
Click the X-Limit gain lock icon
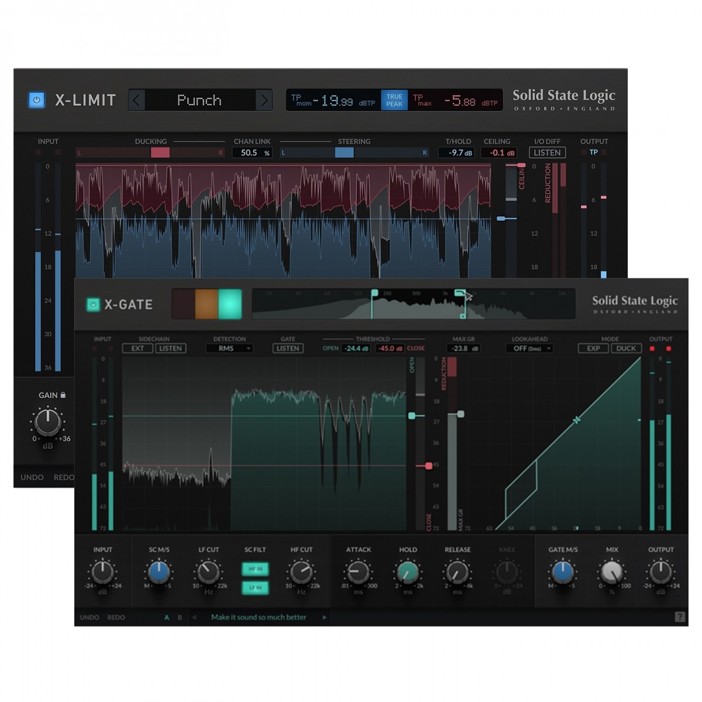[x=63, y=395]
